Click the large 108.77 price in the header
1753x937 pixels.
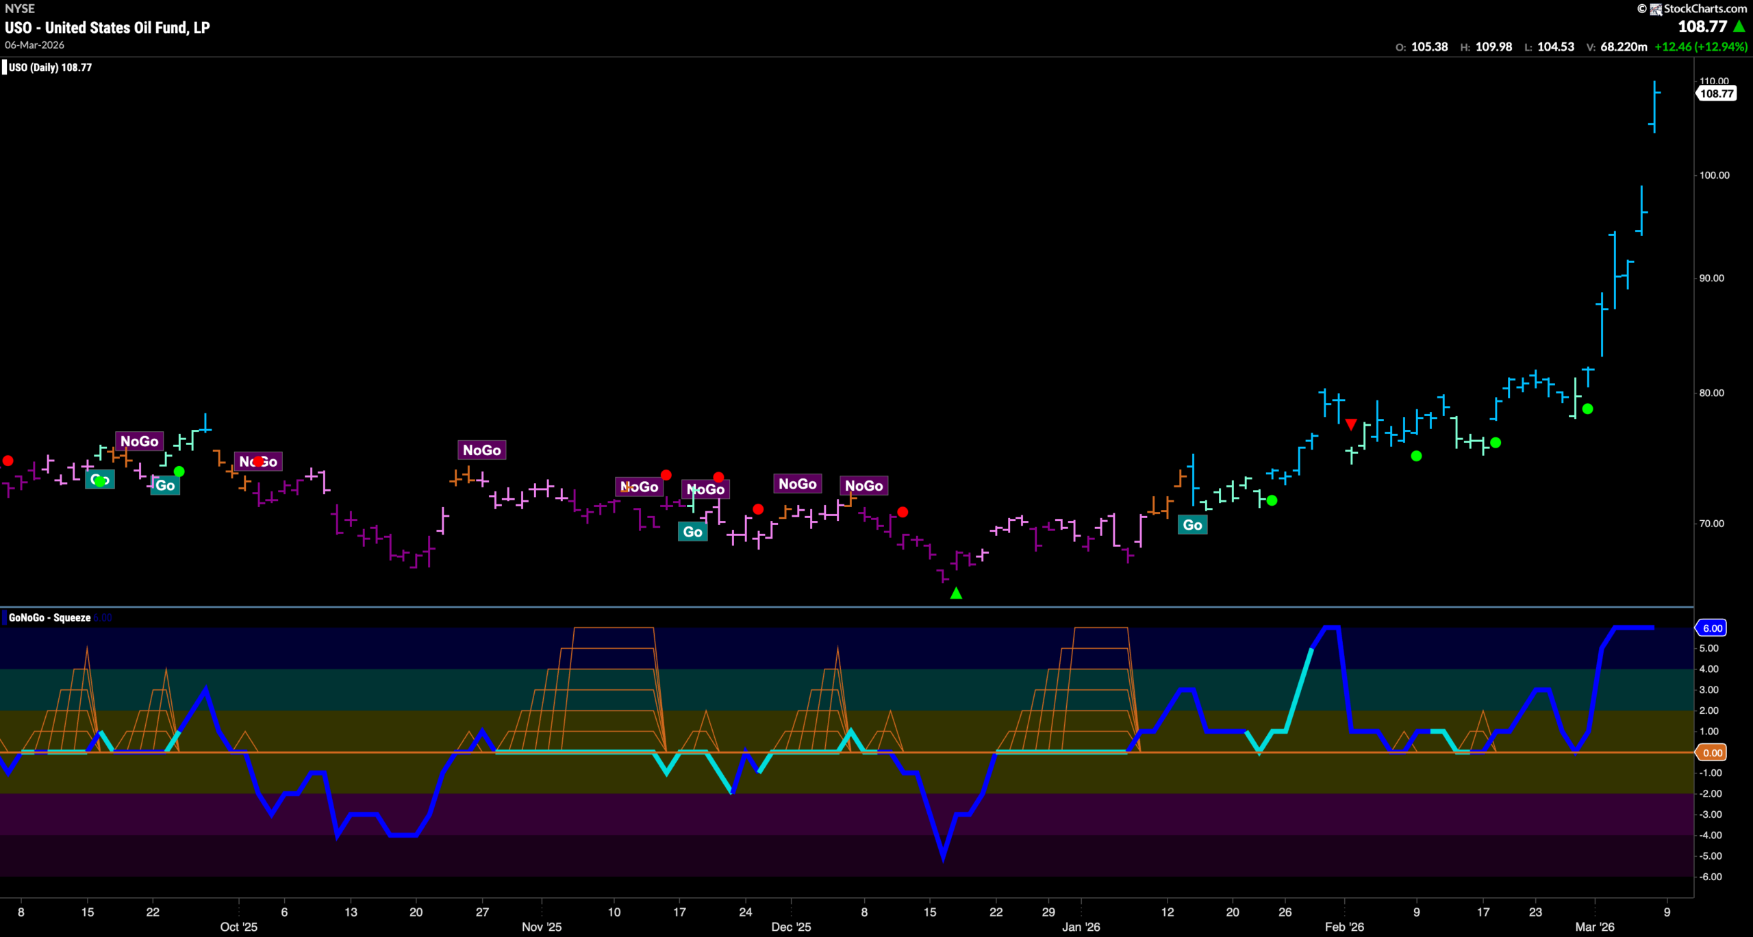point(1702,27)
